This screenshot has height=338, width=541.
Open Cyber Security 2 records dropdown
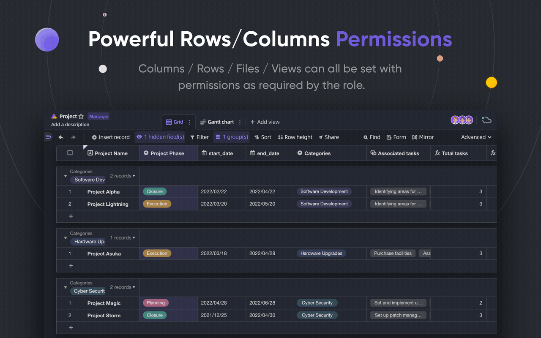pos(123,287)
